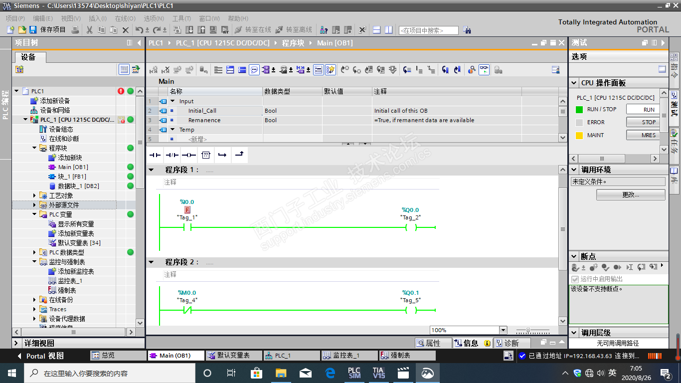The height and width of the screenshot is (383, 681).
Task: Switch to Portal 视图
Action: (x=41, y=356)
